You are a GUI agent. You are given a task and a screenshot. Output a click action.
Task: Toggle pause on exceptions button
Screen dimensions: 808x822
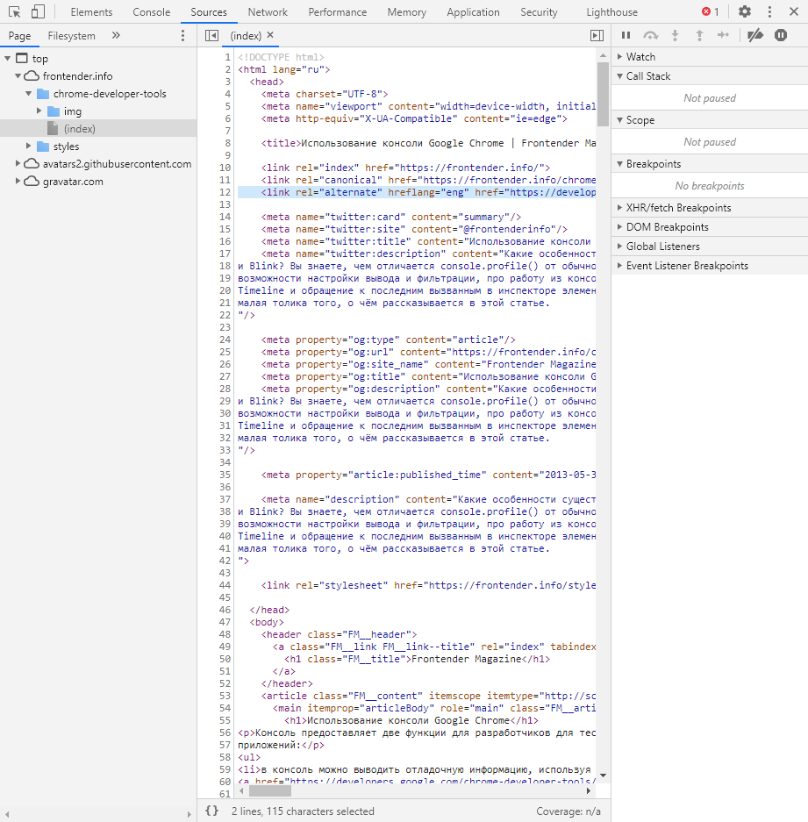tap(781, 35)
